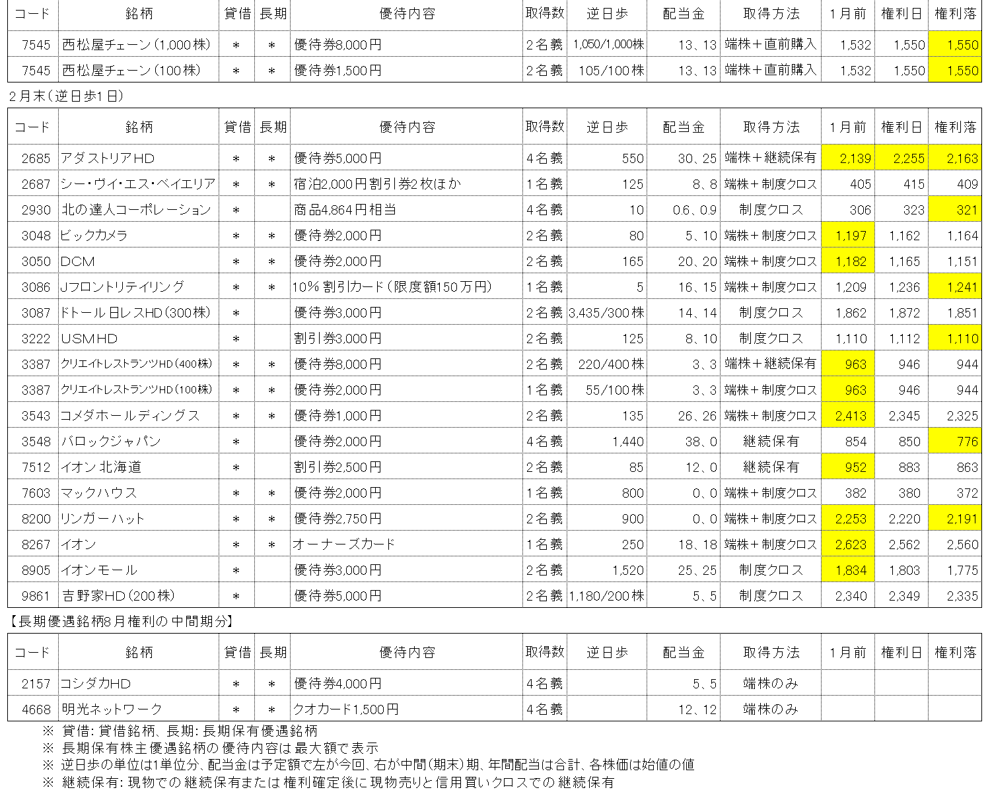Select highlighted 権利落 price 1,241
Viewport: 990px width, 792px height.
(955, 287)
